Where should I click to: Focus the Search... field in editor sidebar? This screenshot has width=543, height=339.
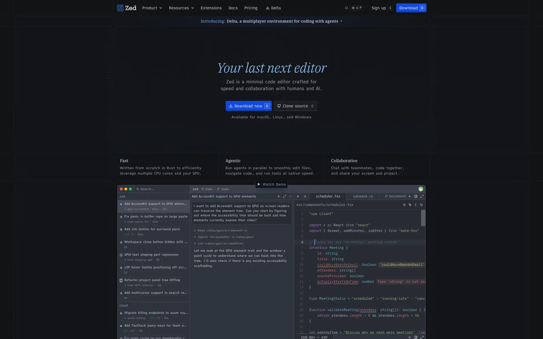[x=162, y=189]
